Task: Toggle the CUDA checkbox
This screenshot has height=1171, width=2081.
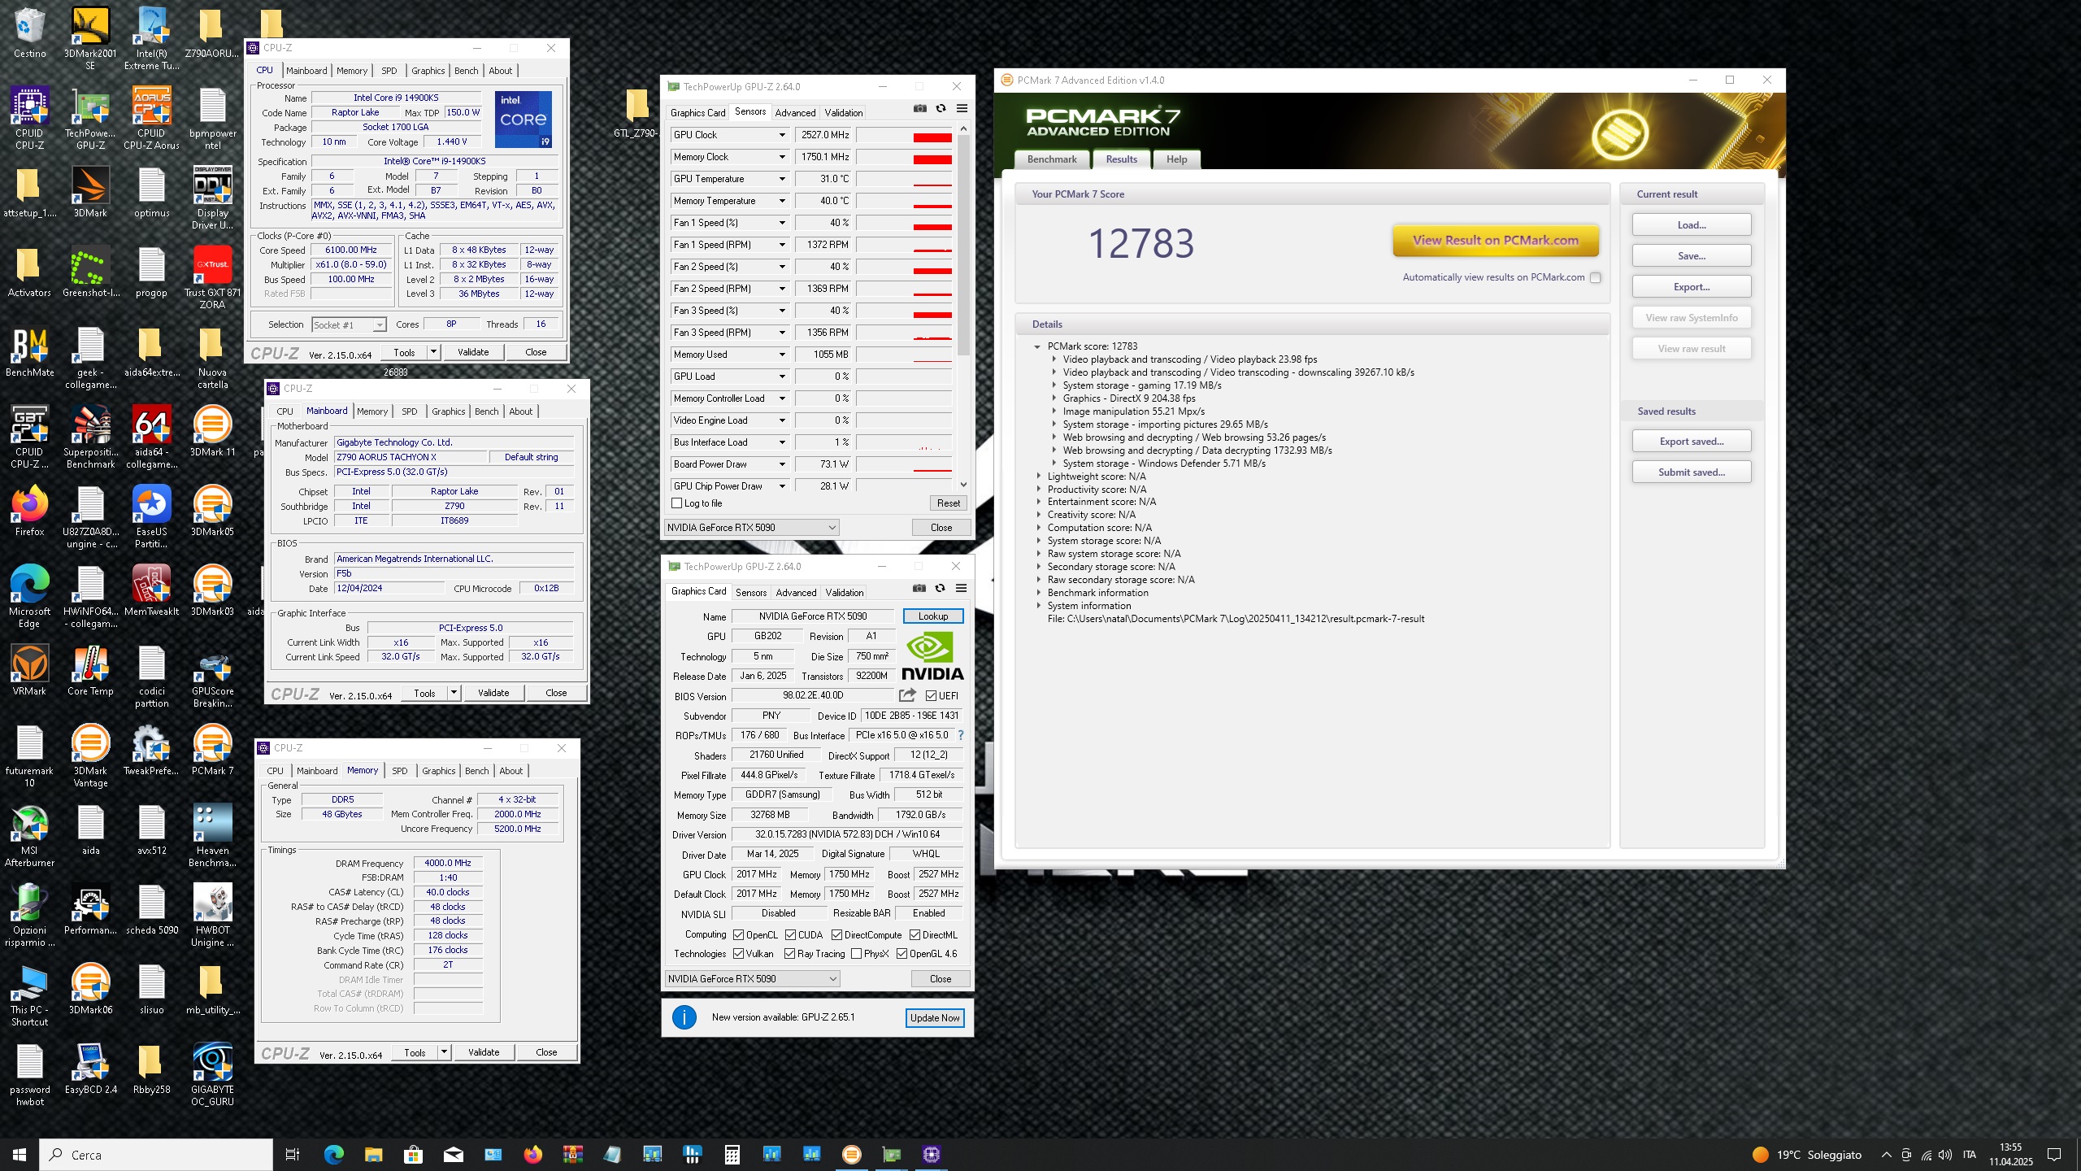Action: 790,935
